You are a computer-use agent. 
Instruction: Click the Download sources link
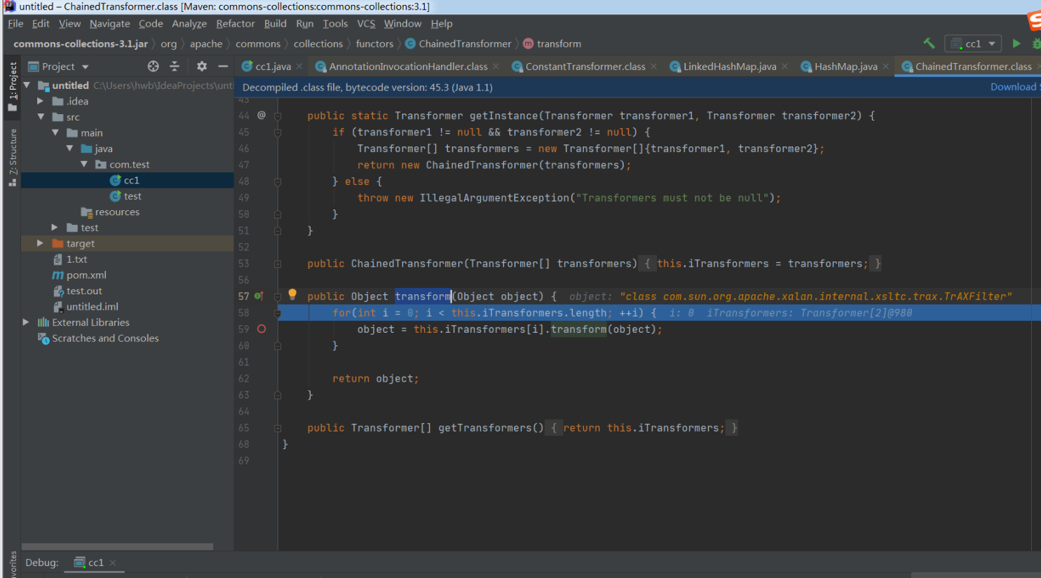tap(1014, 87)
